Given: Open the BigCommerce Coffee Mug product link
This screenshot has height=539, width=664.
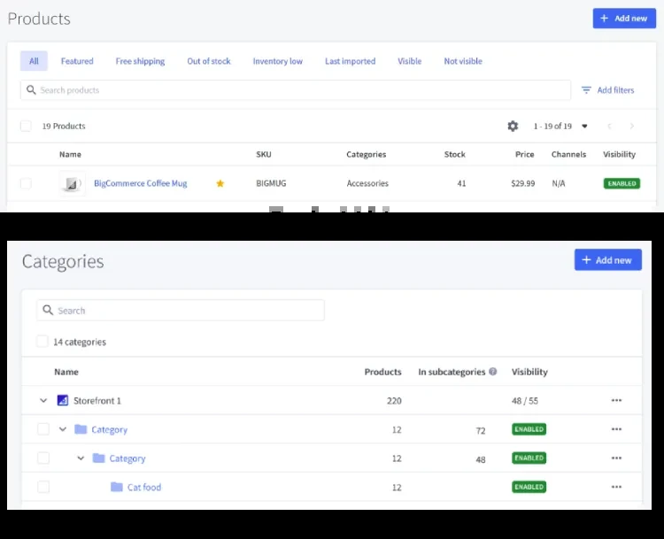Looking at the screenshot, I should 140,183.
